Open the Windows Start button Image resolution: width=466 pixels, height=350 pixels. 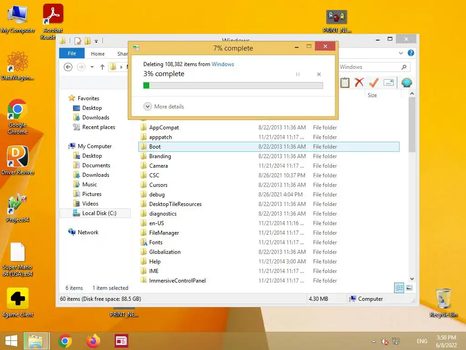[11, 341]
